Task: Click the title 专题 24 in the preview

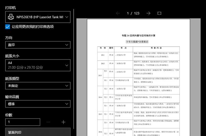Action: (138, 35)
